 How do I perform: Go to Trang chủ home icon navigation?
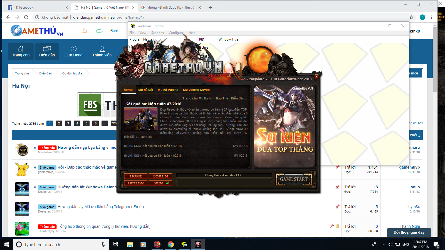tap(21, 52)
